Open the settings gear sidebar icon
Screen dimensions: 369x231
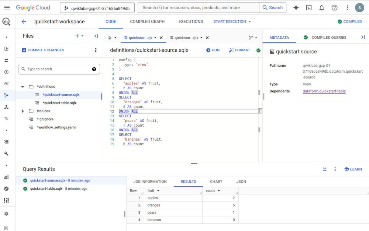(6, 214)
